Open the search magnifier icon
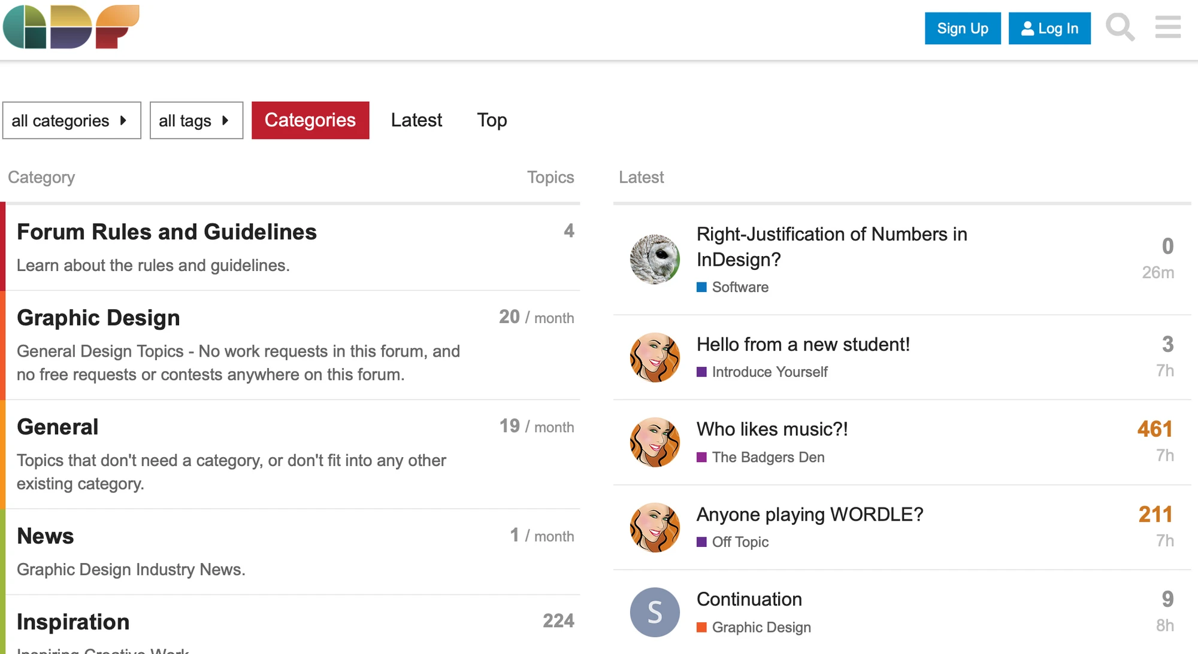 [x=1120, y=28]
